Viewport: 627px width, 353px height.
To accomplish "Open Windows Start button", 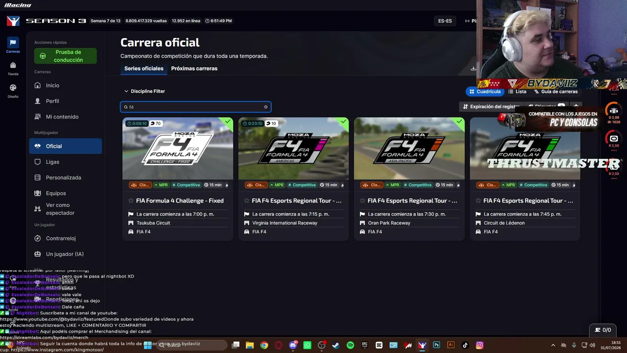I will [147, 345].
